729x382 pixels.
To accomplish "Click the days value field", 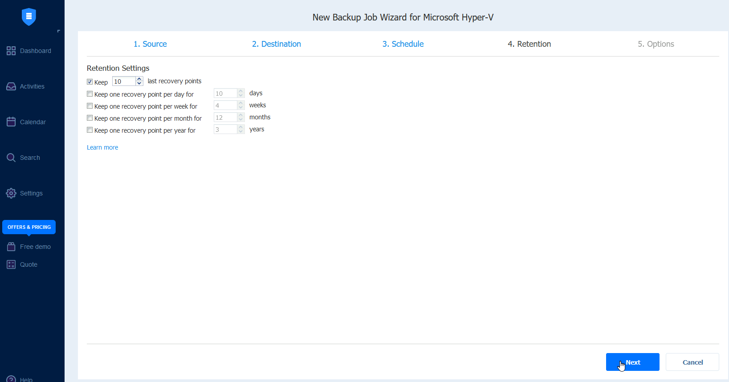I will coord(225,93).
